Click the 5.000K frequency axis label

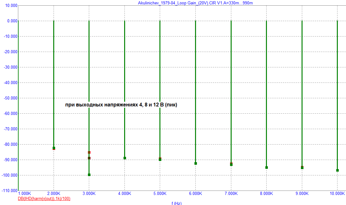coord(160,194)
